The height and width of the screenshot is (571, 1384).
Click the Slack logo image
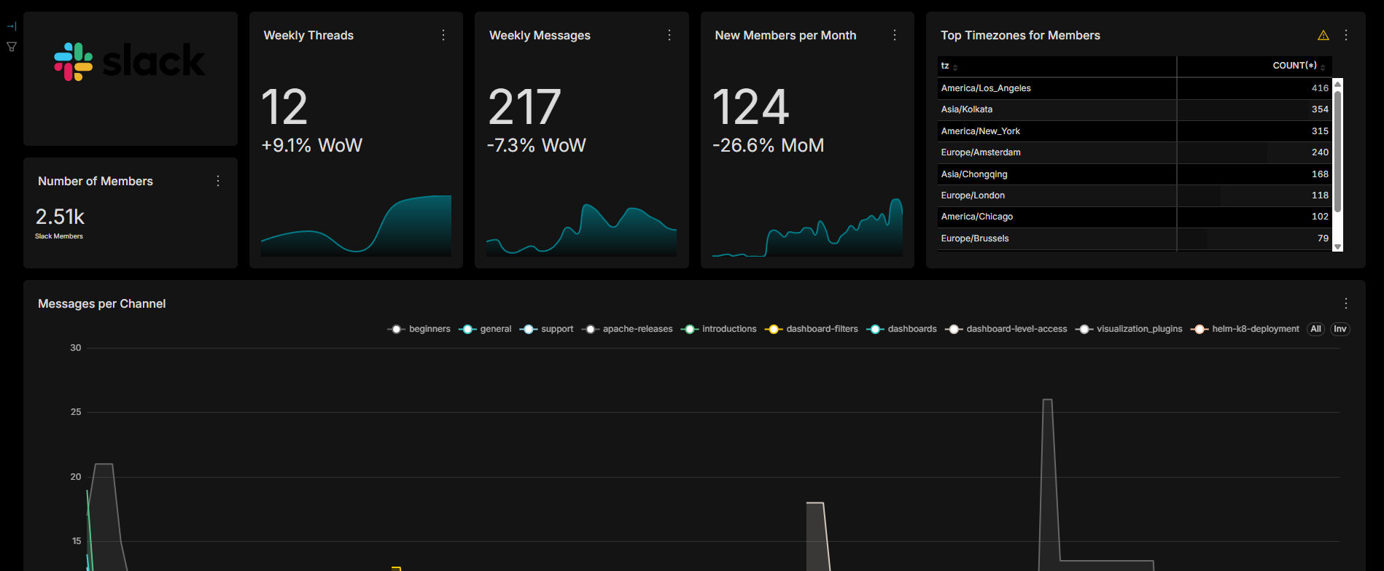(x=130, y=61)
